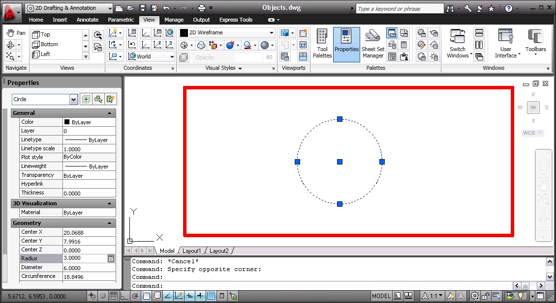Image resolution: width=556 pixels, height=303 pixels.
Task: Click the Orbit tool in Navigate panel
Action: tap(10, 45)
